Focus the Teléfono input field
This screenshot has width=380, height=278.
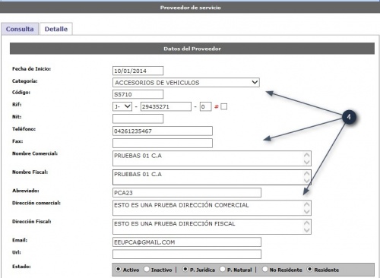(x=163, y=131)
